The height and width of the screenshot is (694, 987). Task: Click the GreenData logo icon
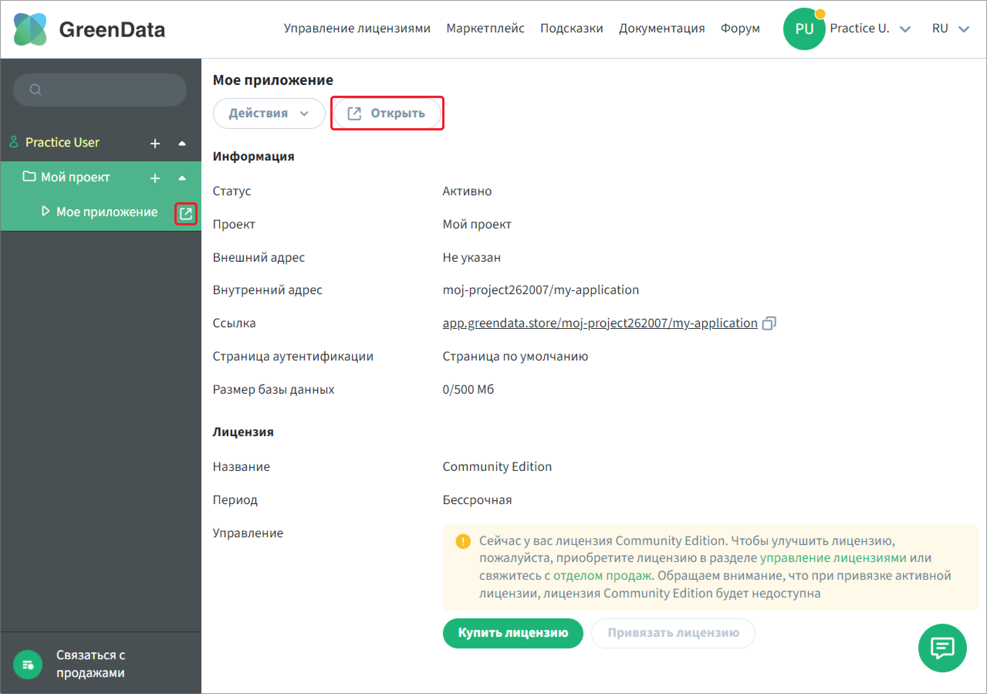pos(30,29)
